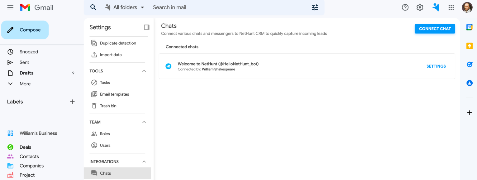
Task: Create a new label with plus icon
Action: pyautogui.click(x=72, y=101)
